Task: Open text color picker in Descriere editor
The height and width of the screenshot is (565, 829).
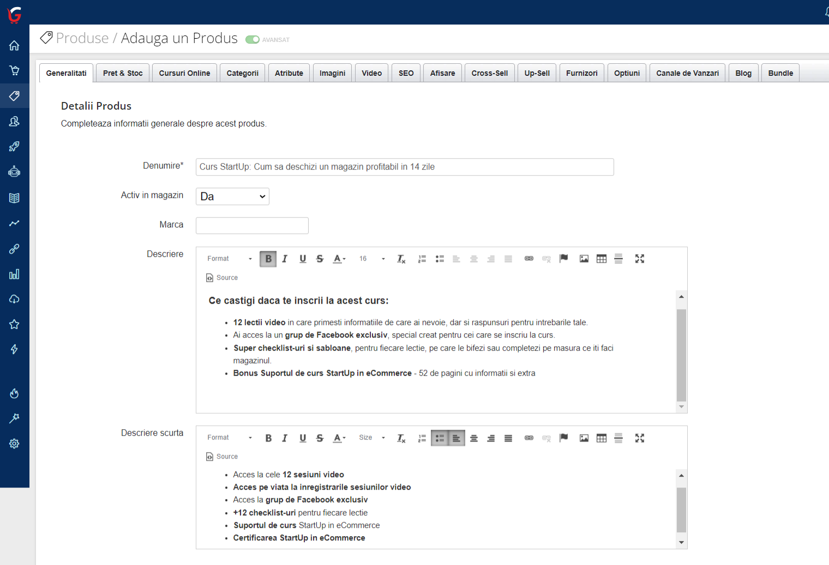Action: (x=339, y=259)
